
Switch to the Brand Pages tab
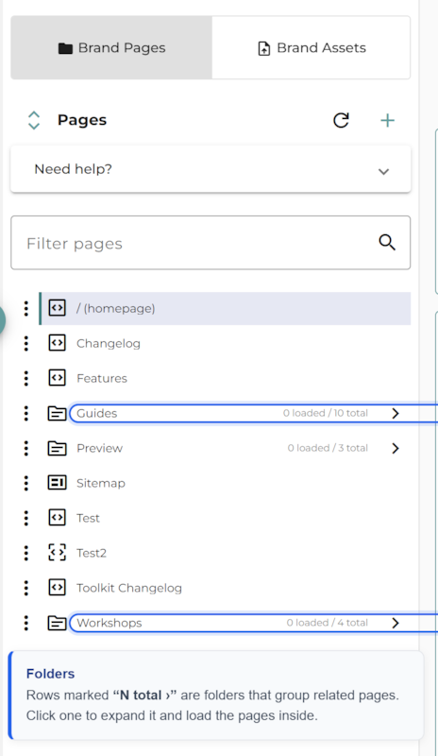click(111, 48)
